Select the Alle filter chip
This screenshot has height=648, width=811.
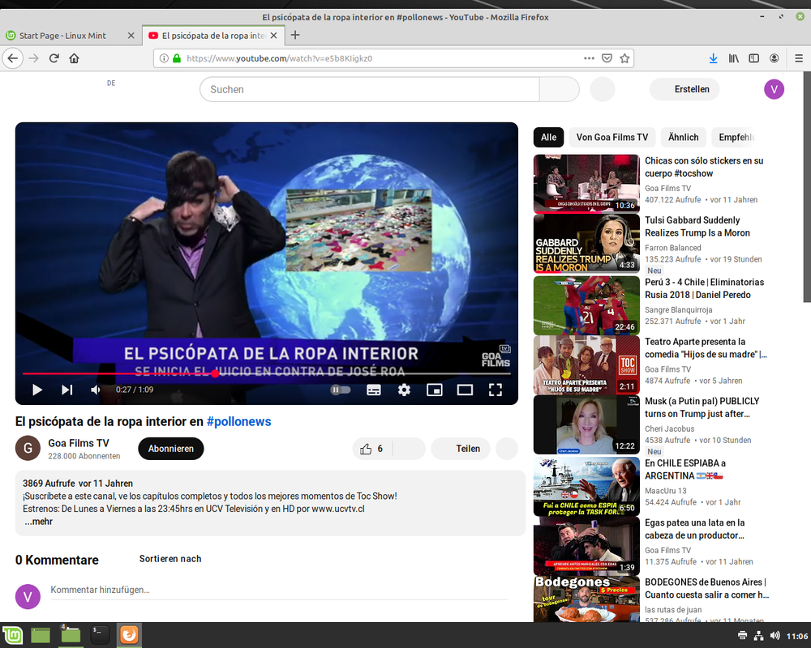(x=548, y=138)
